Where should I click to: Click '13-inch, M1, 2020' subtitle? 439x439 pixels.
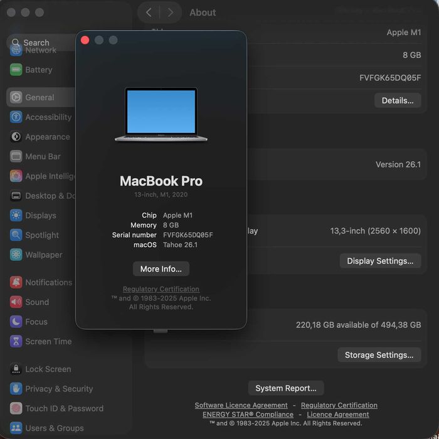[161, 194]
